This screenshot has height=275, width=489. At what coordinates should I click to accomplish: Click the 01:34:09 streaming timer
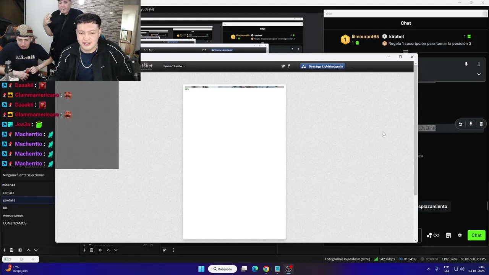pos(407,259)
